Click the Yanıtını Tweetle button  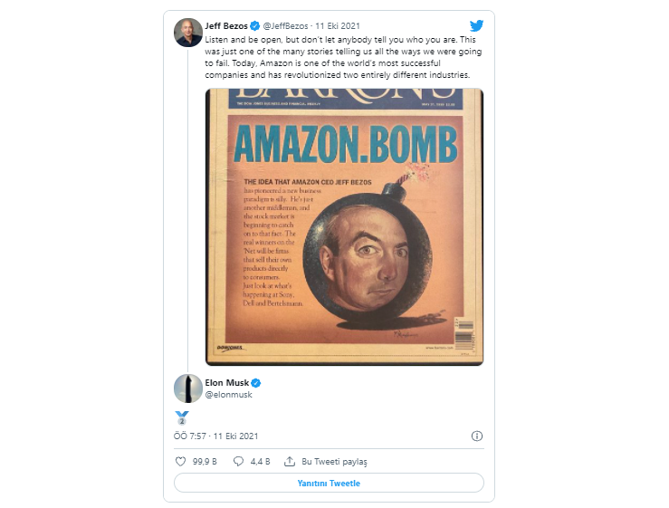point(329,484)
